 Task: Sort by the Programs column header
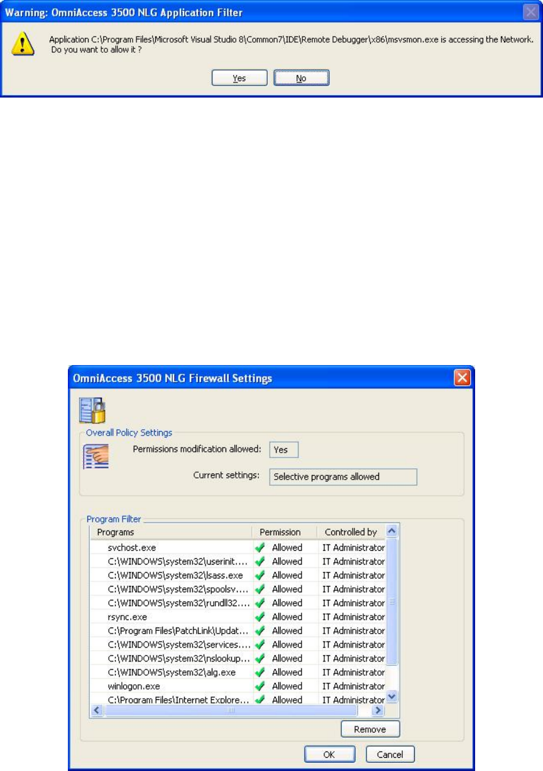pyautogui.click(x=172, y=532)
